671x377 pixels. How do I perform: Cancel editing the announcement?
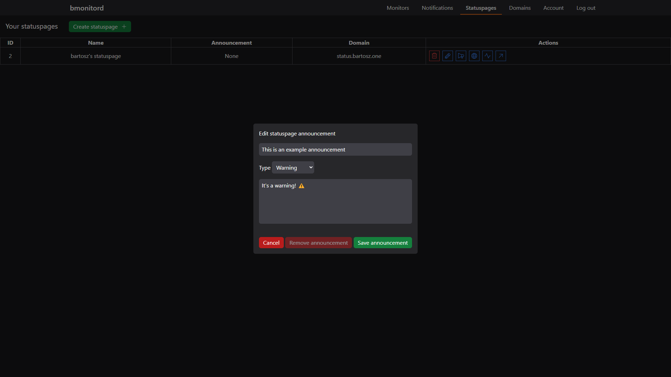271,243
